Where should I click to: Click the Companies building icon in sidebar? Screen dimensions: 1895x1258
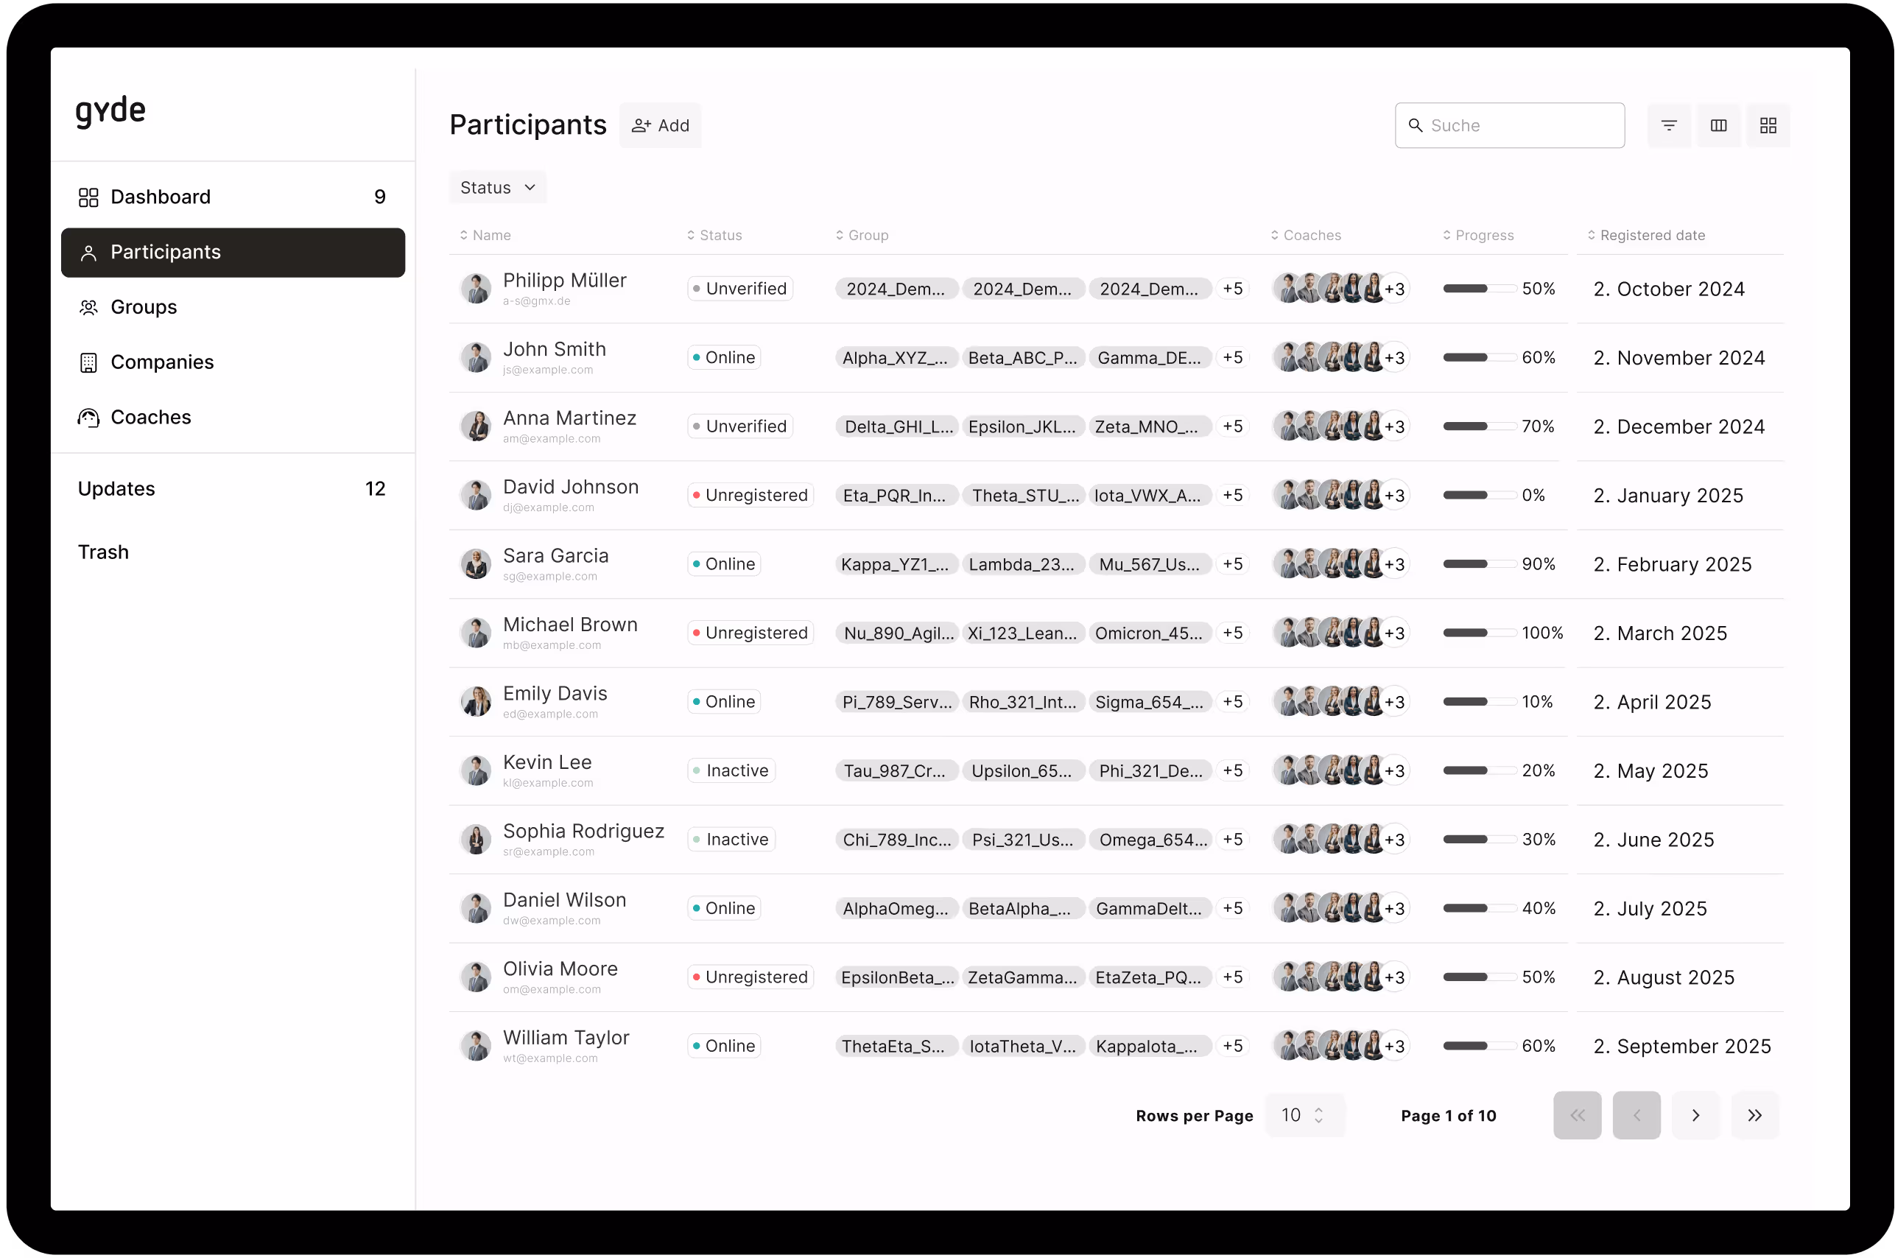(88, 362)
